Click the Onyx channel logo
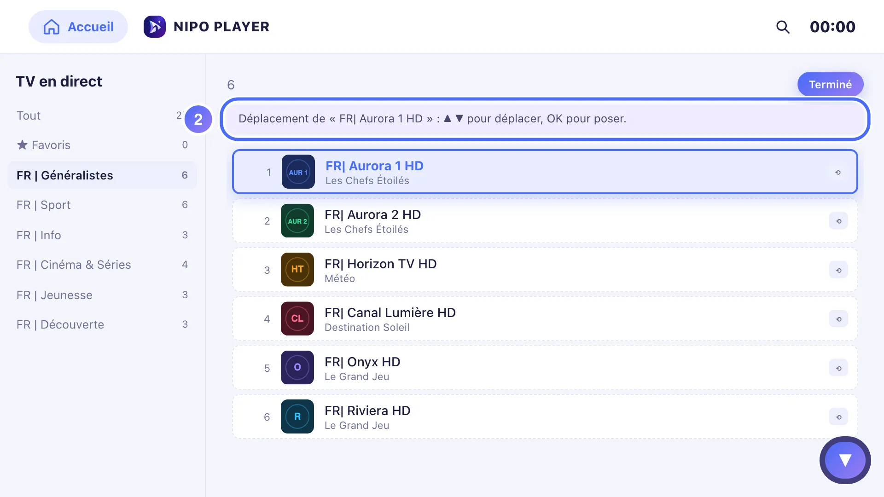This screenshot has height=497, width=884. [297, 367]
